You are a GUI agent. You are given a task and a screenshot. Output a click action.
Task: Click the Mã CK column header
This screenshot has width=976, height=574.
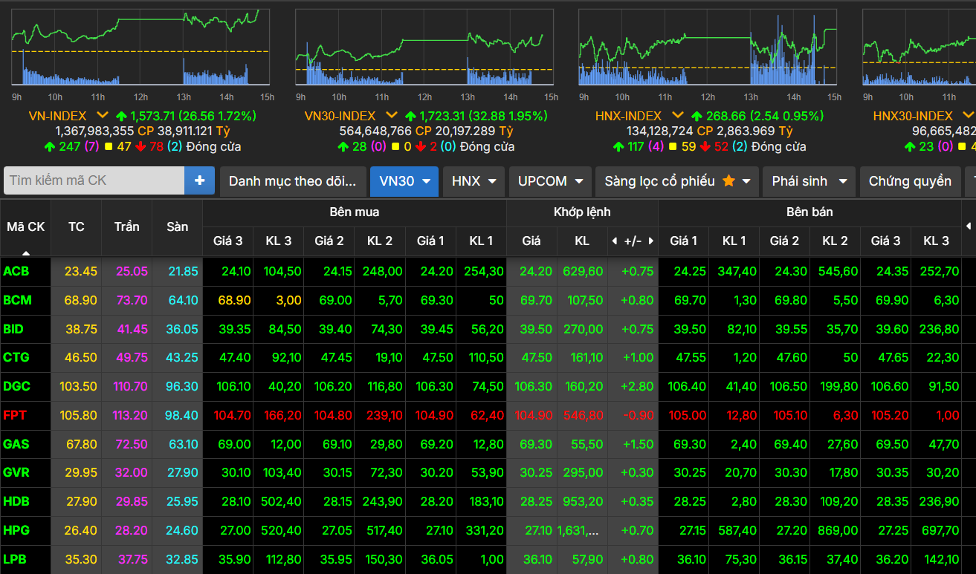pos(25,226)
